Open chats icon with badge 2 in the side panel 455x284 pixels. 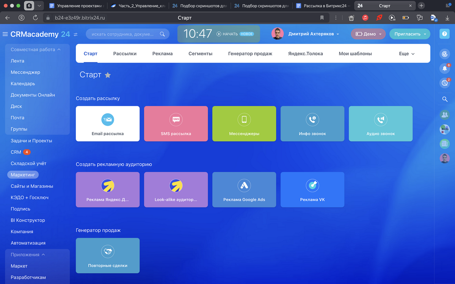(444, 83)
